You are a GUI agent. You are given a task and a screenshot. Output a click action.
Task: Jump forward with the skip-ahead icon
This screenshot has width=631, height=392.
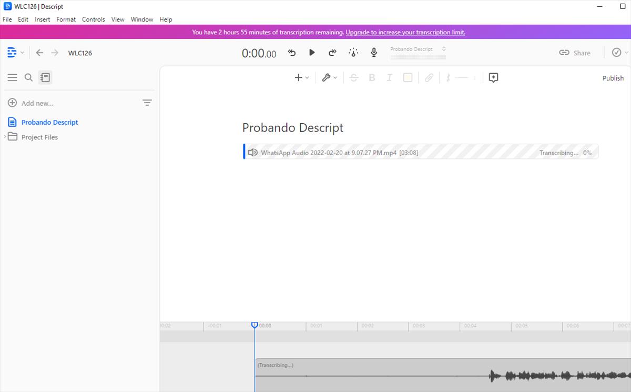pos(332,53)
